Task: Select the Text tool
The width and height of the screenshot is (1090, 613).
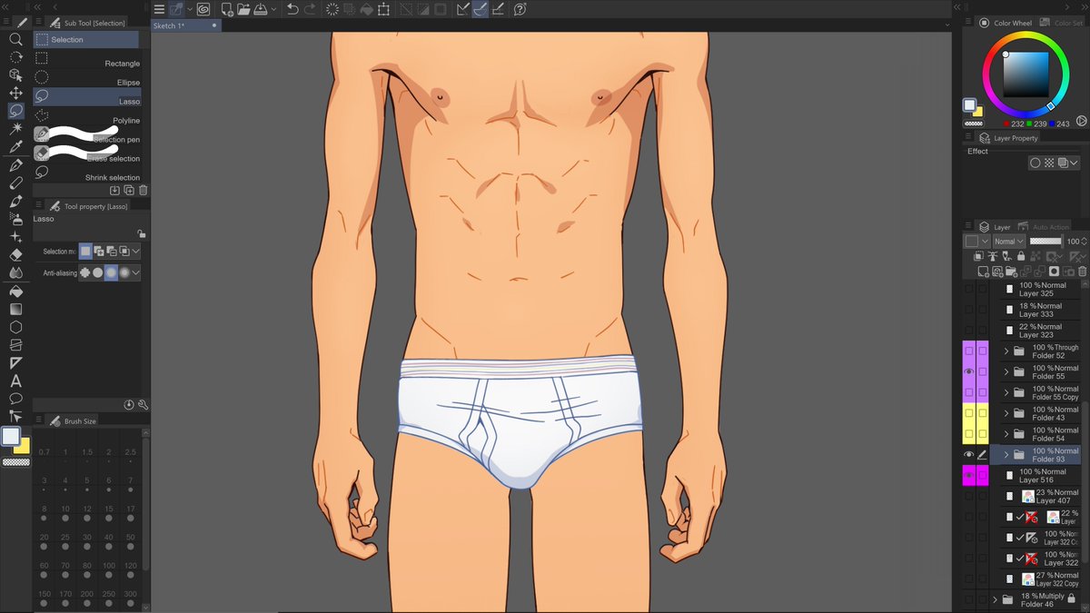Action: [x=15, y=381]
